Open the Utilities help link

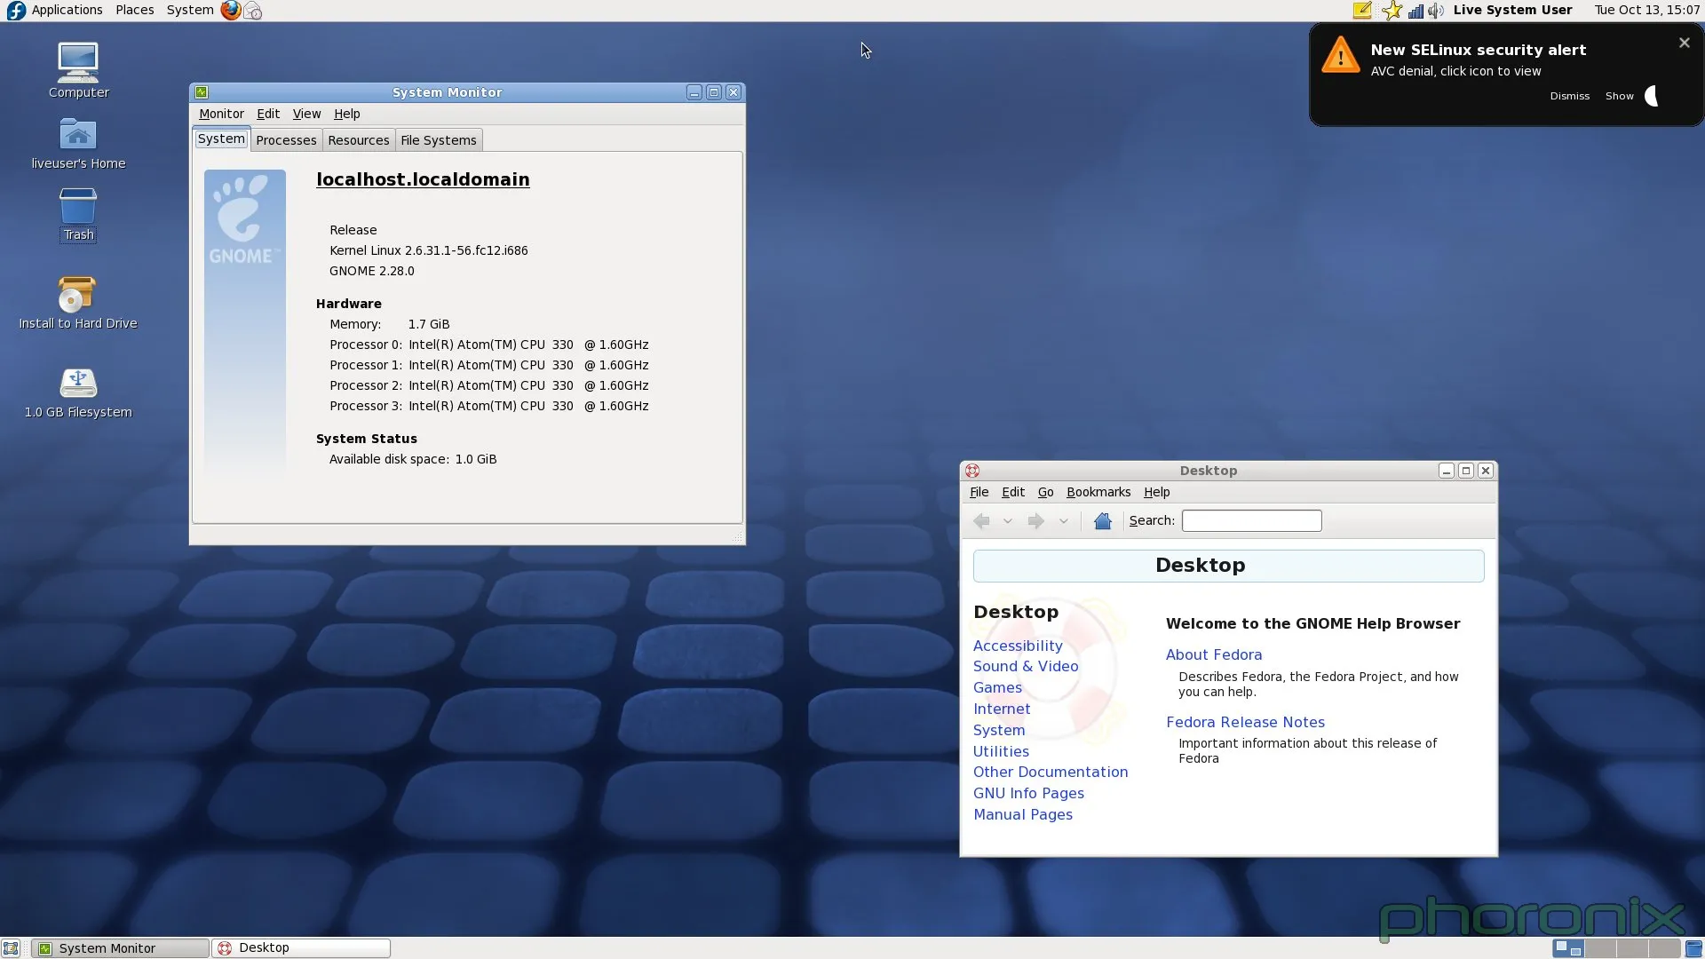coord(1001,751)
